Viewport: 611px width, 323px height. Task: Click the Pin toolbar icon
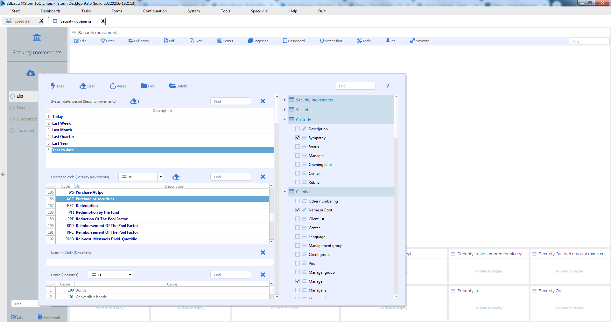tap(388, 41)
